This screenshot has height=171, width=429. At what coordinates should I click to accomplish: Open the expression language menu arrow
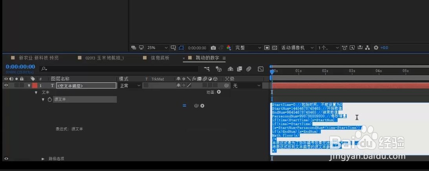click(x=202, y=106)
